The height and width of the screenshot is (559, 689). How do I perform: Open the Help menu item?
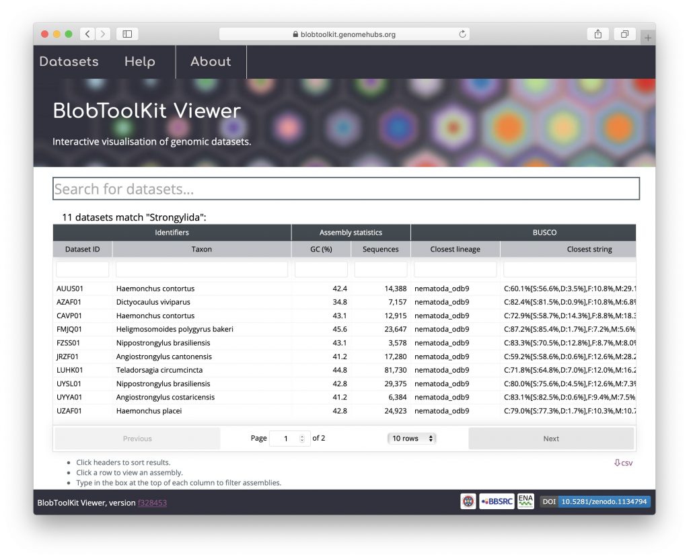click(140, 62)
